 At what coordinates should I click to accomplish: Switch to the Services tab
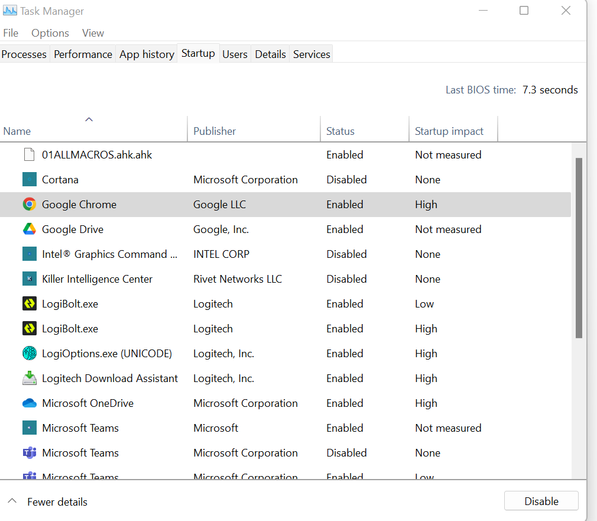pyautogui.click(x=312, y=54)
